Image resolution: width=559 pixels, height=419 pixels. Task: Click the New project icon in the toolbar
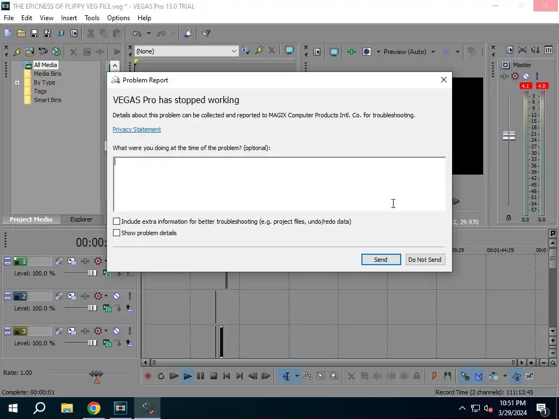(x=8, y=33)
